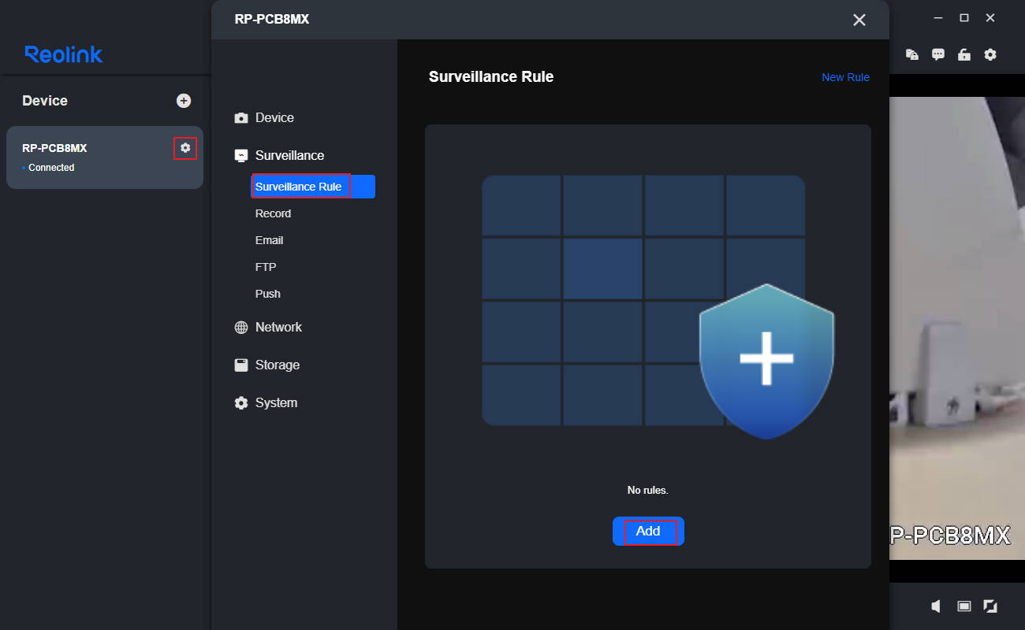Mute the speaker volume icon

coord(936,606)
